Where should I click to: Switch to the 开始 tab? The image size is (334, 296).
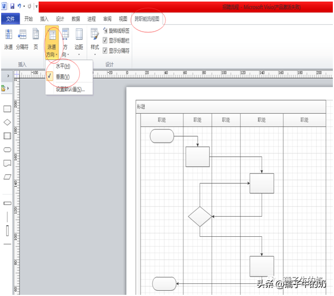tap(28, 19)
